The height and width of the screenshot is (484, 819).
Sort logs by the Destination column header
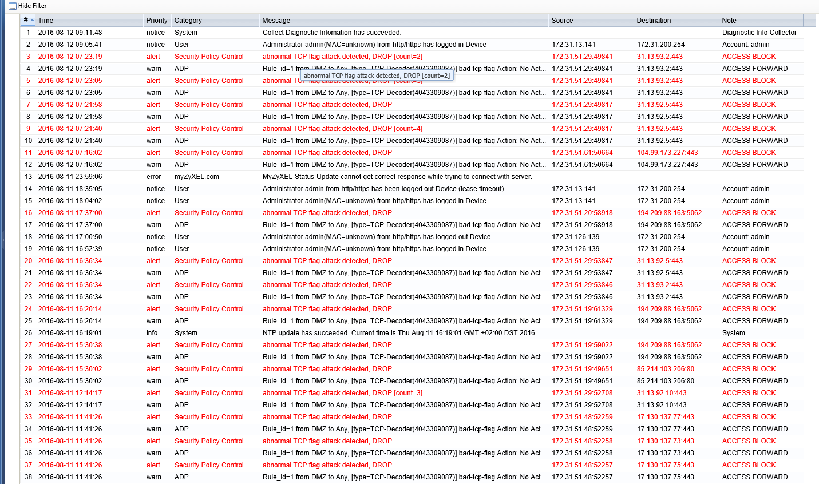click(x=652, y=20)
